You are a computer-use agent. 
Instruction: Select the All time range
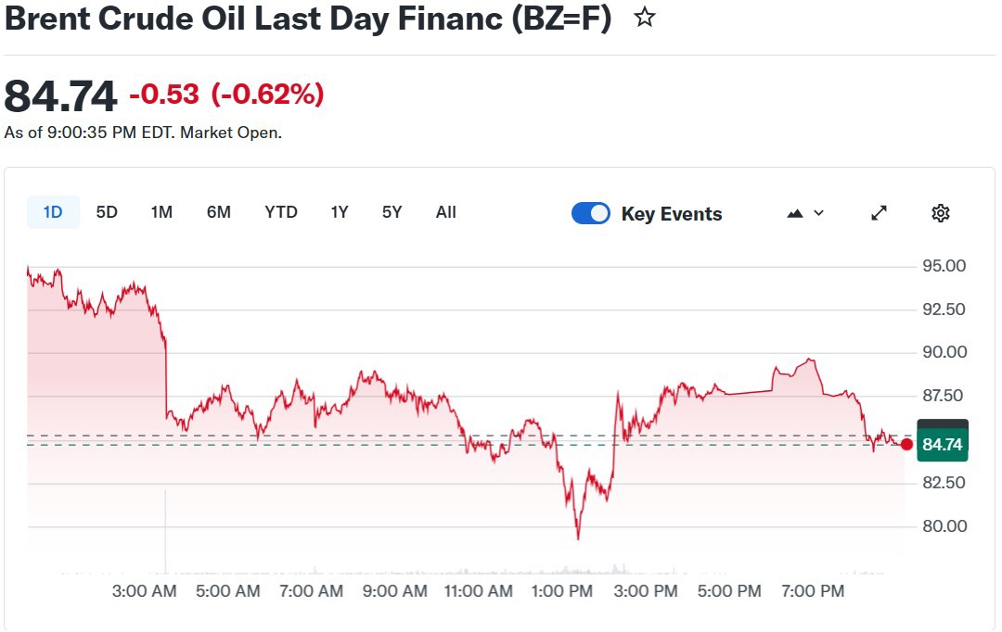click(x=446, y=212)
